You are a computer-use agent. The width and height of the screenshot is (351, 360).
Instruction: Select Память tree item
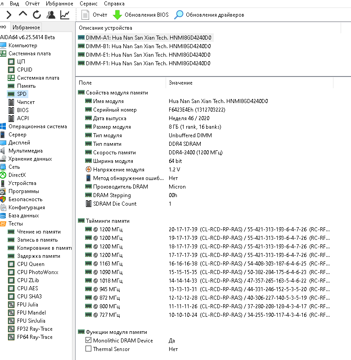pyautogui.click(x=26, y=86)
